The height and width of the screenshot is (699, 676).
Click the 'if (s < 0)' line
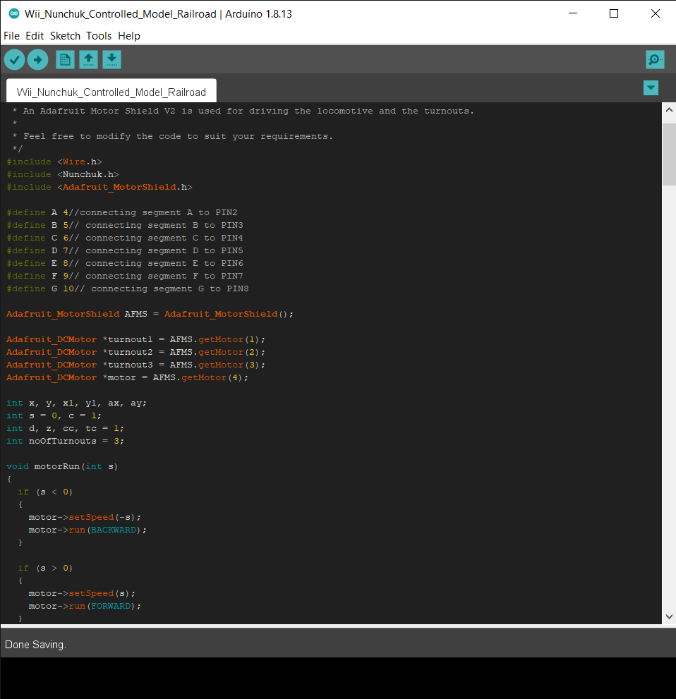(45, 492)
